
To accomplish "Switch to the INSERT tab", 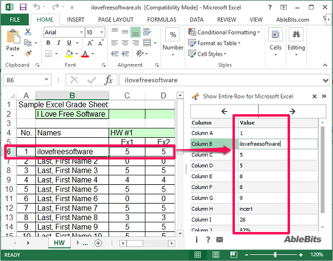I will pyautogui.click(x=76, y=20).
